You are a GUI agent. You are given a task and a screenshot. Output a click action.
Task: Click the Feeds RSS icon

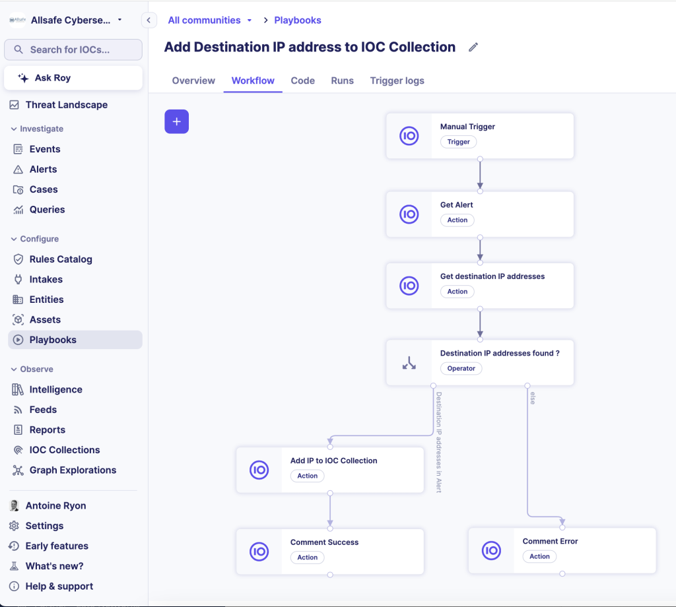18,410
